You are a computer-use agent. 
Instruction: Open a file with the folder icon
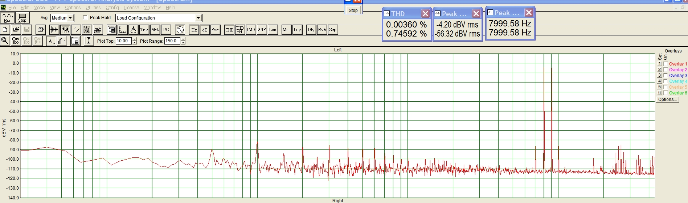pos(16,30)
